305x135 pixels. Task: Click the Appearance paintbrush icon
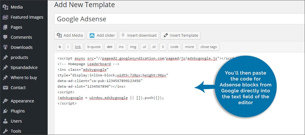pyautogui.click(x=5, y=101)
